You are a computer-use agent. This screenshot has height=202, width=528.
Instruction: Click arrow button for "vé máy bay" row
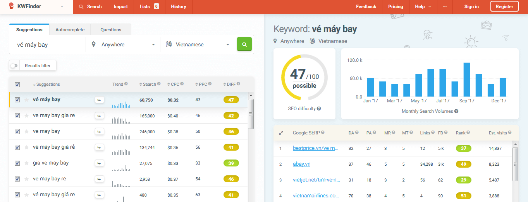tap(99, 100)
